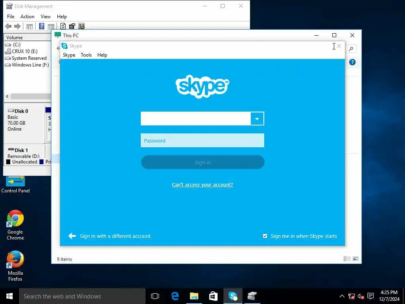This screenshot has height=304, width=405.
Task: Open File Explorer from the taskbar
Action: 194,296
